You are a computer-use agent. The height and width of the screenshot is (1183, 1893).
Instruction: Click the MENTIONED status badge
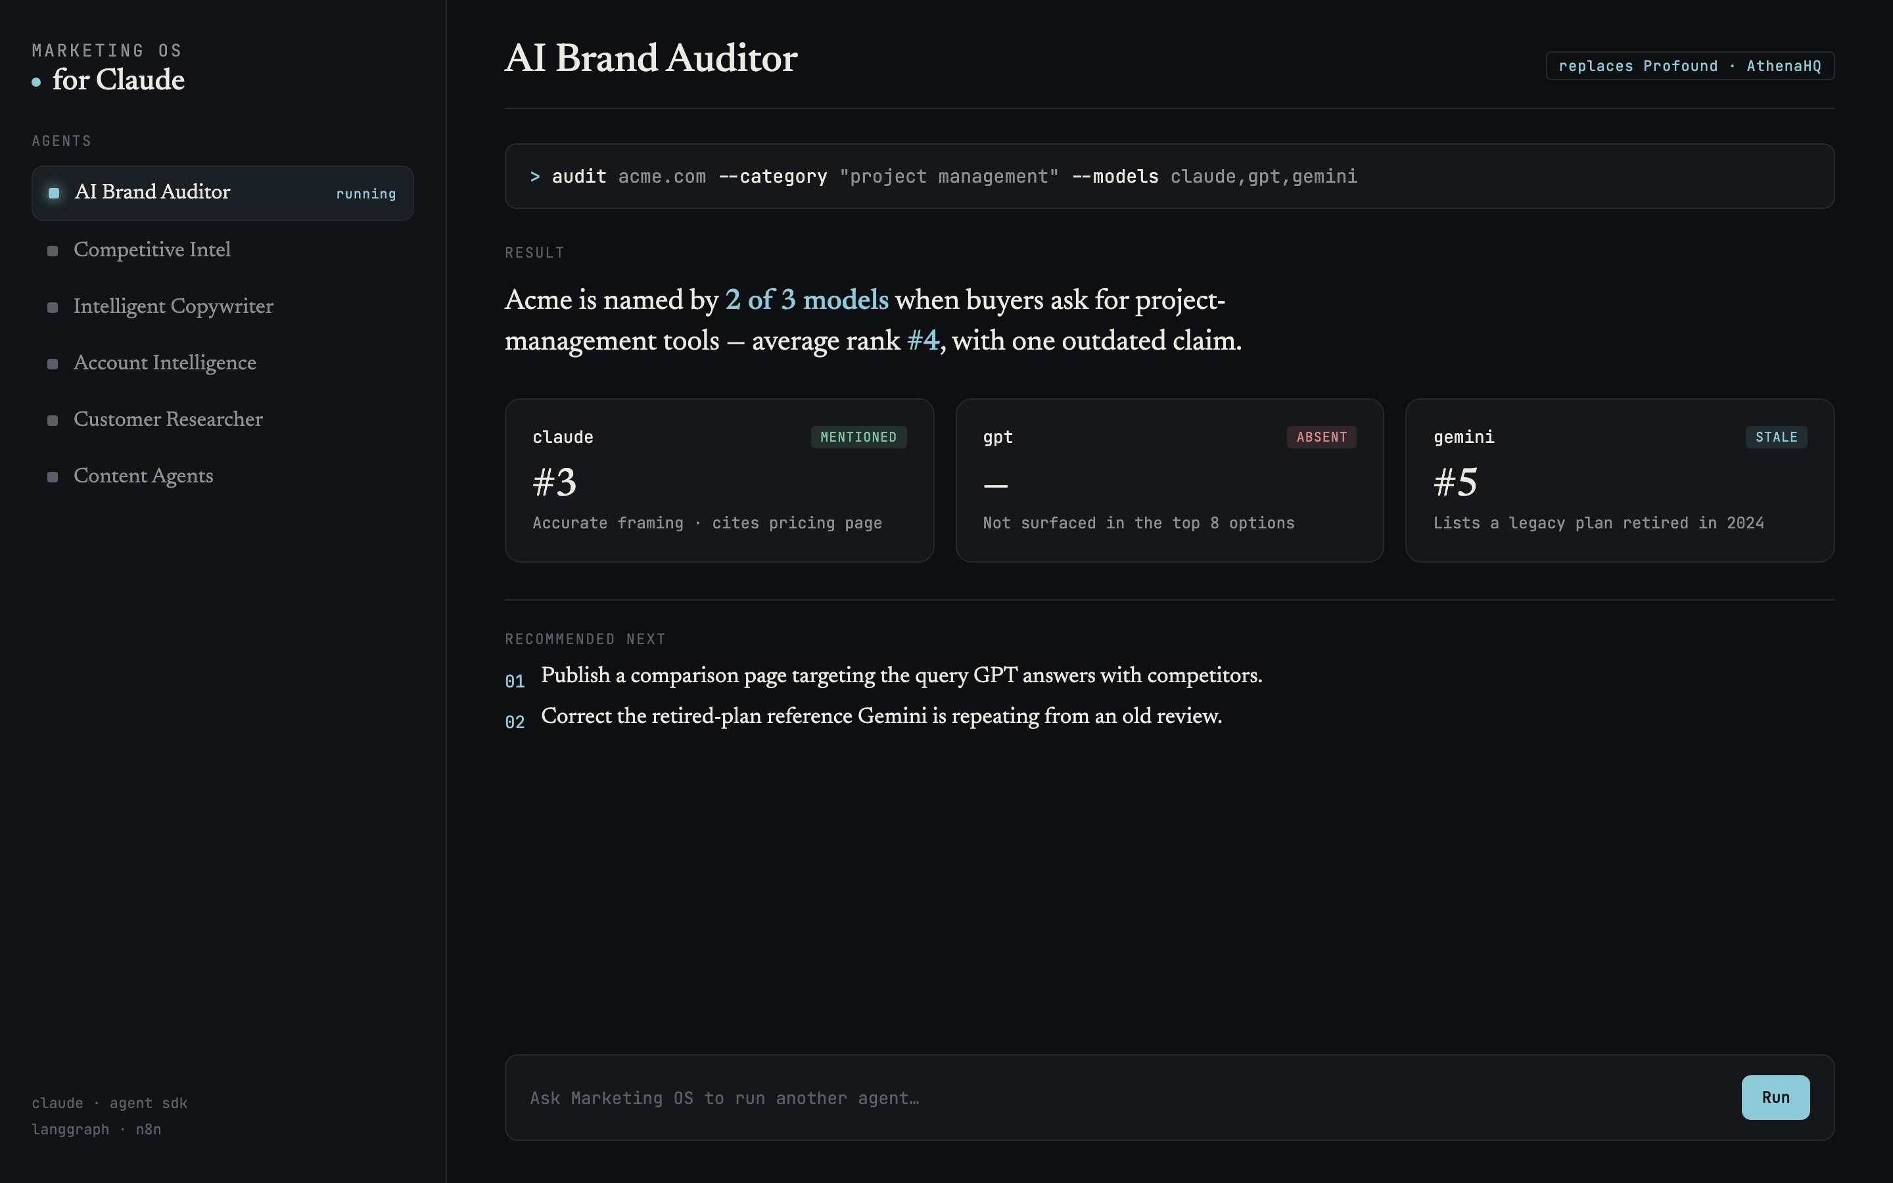coord(858,437)
